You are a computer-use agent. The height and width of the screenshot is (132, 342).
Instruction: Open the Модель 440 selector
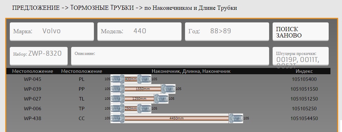139,32
